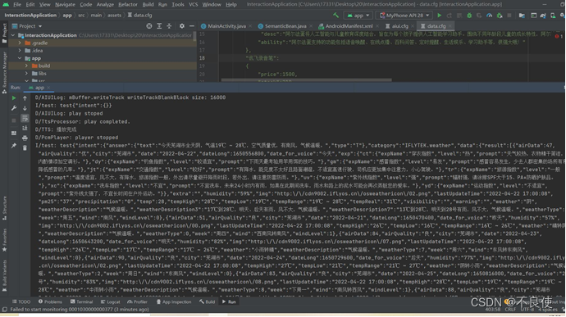Expand the build folder
This screenshot has height=317, width=566.
click(x=26, y=66)
